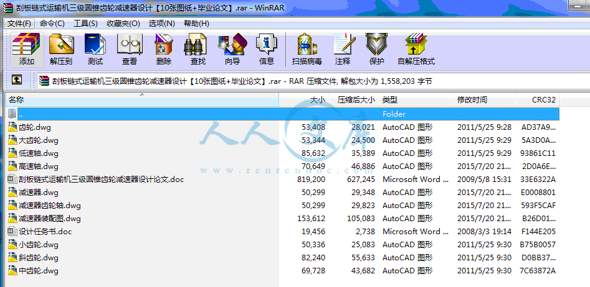Click the WinRAR icon in title bar
Image resolution: width=590 pixels, height=287 pixels.
(x=9, y=7)
